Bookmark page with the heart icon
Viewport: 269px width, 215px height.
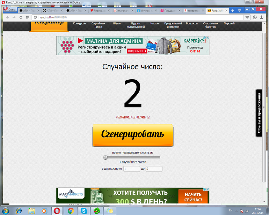247,17
